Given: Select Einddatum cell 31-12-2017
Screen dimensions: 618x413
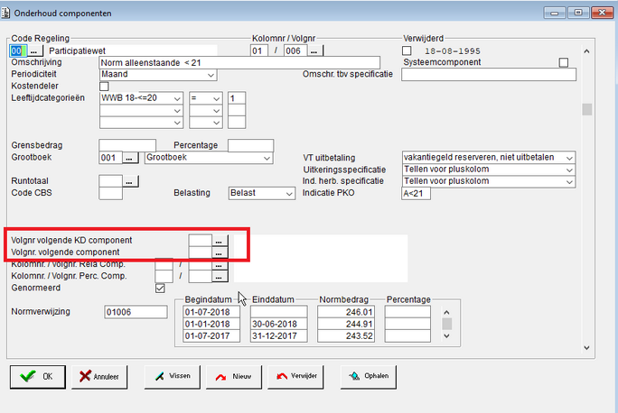Looking at the screenshot, I should [x=278, y=336].
